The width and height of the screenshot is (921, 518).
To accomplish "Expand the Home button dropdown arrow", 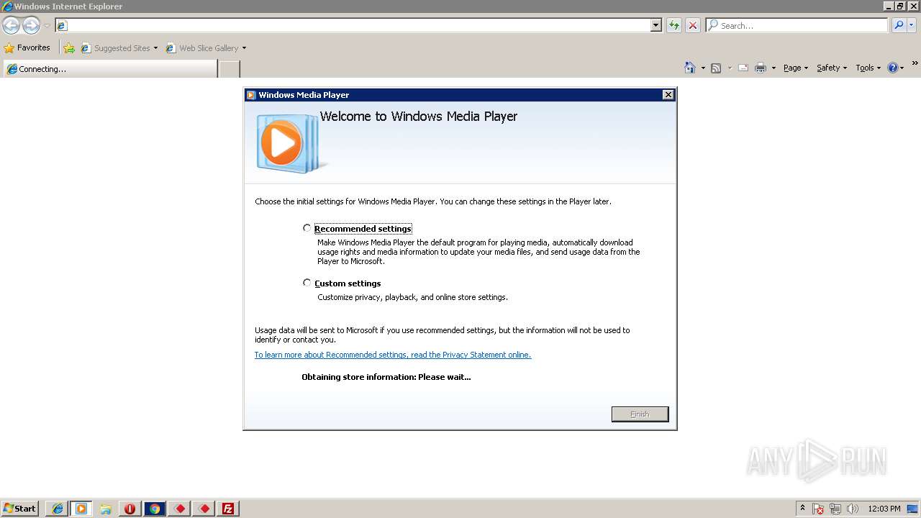I will [x=703, y=68].
